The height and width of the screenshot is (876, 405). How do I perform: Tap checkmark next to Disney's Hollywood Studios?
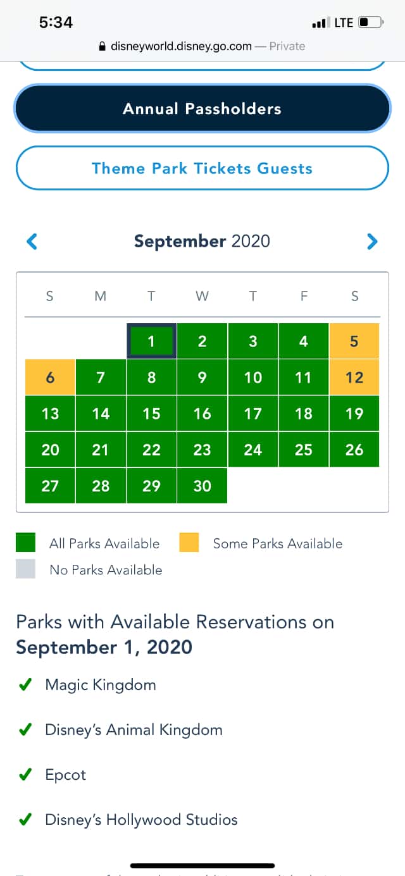click(x=25, y=820)
